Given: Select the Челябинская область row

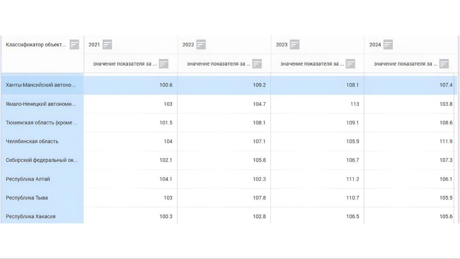Looking at the screenshot, I should tap(32, 141).
